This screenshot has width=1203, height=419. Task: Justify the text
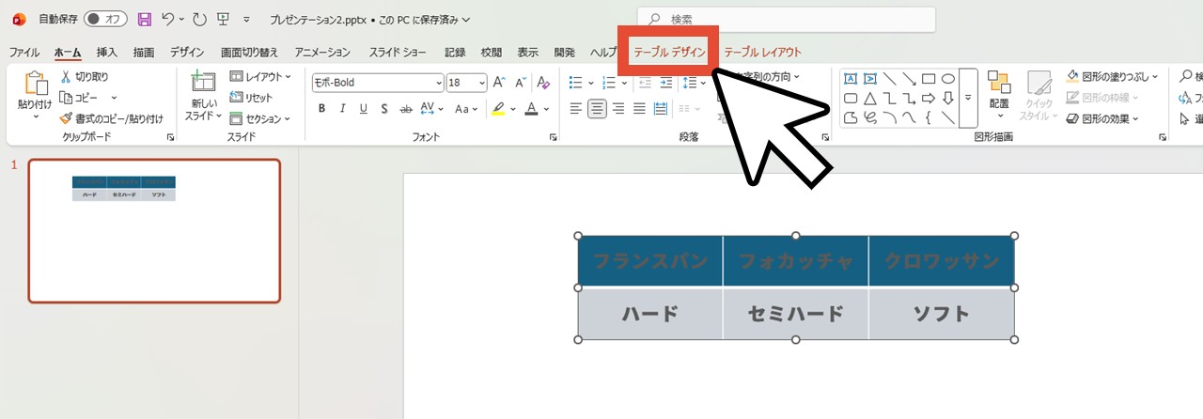point(640,109)
